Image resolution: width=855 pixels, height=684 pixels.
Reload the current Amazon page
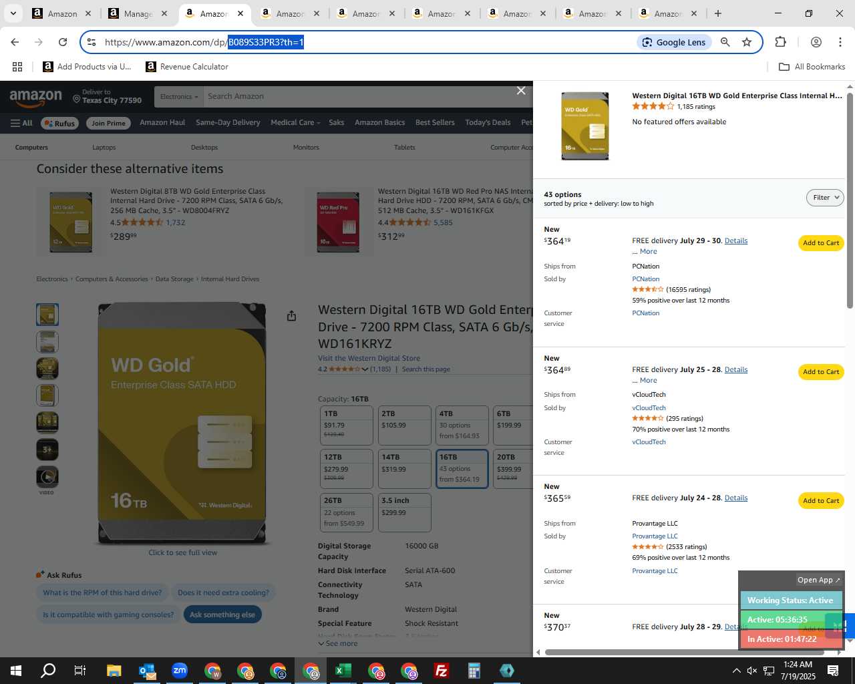pos(63,42)
